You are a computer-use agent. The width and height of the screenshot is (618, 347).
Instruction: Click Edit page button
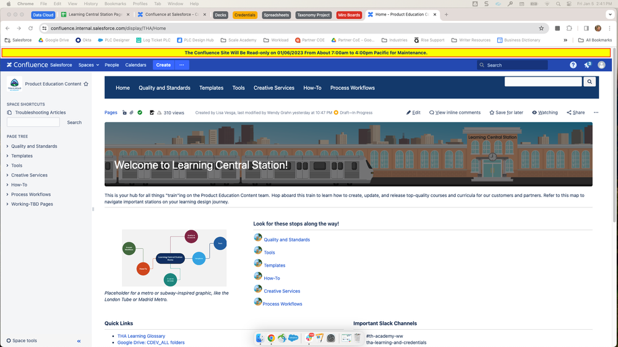[413, 112]
